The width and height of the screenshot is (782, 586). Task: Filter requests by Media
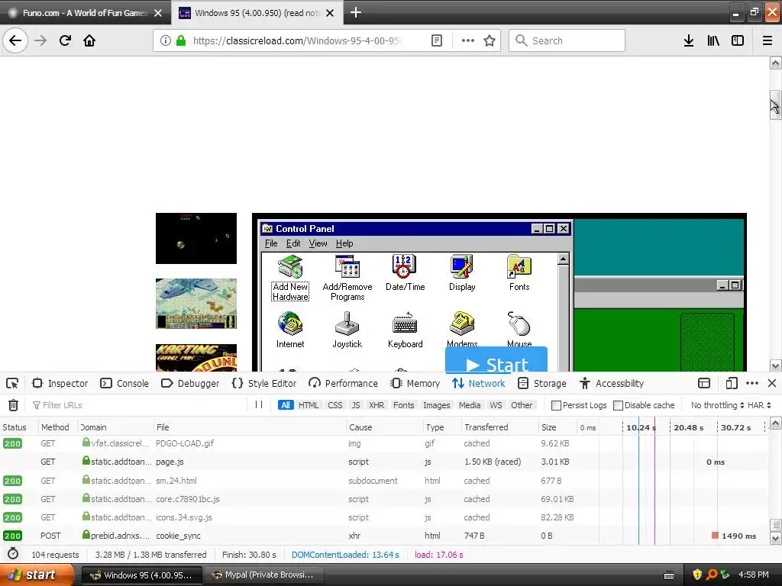point(470,405)
